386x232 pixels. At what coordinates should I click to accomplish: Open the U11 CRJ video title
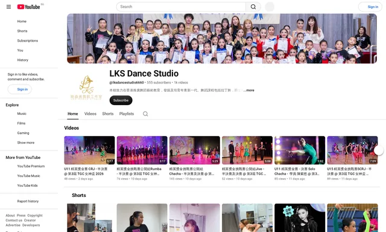tap(86, 172)
